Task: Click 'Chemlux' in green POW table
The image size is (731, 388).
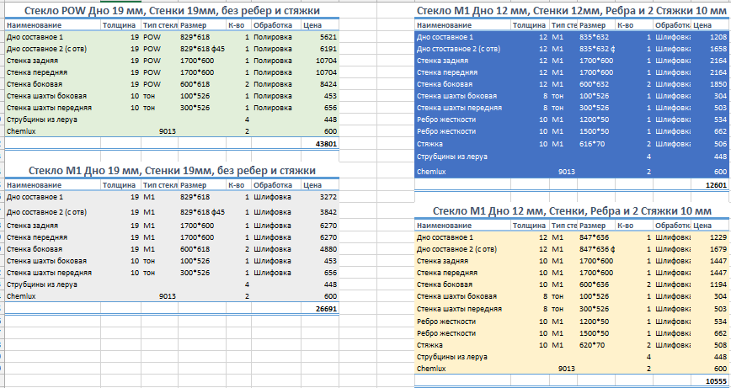Action: click(x=21, y=131)
